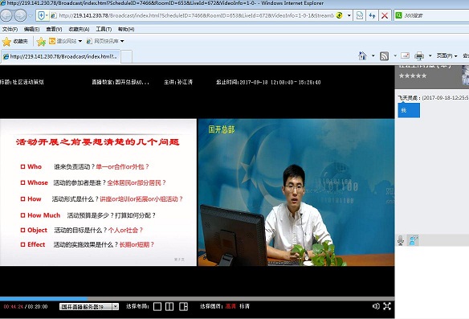Select the single-pane video layout icon

[157, 306]
